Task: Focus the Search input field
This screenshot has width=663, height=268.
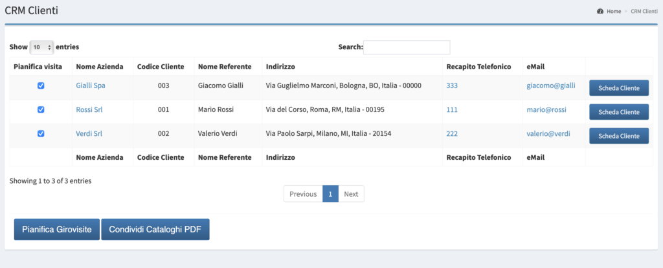Action: (x=407, y=47)
